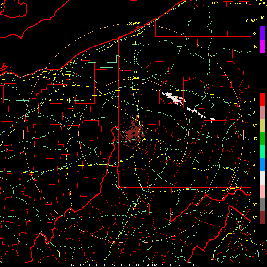Click the KPBZ station identifier text
This screenshot has width=267, height=267.
152,265
